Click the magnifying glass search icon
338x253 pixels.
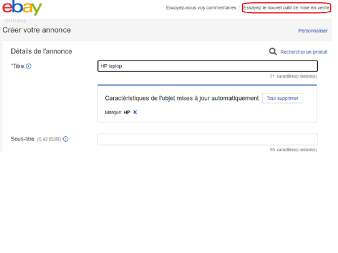click(273, 52)
